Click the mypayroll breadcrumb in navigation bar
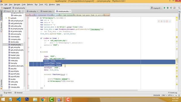The width and height of the screenshot is (181, 102). pyautogui.click(x=6, y=8)
